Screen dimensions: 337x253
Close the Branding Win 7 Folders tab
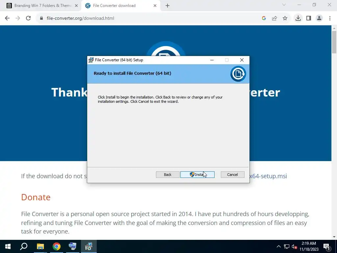pyautogui.click(x=76, y=6)
